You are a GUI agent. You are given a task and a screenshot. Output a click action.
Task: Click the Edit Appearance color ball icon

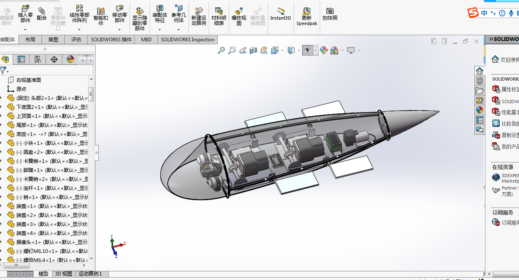[324, 50]
